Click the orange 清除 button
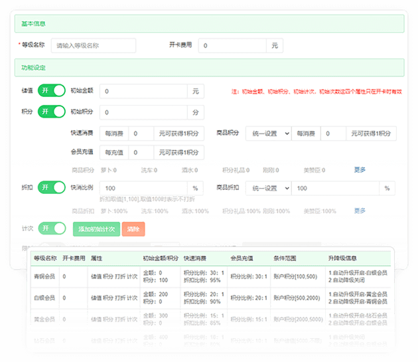 click(133, 229)
